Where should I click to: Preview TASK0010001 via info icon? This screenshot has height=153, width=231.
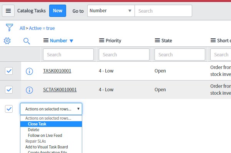point(29,71)
